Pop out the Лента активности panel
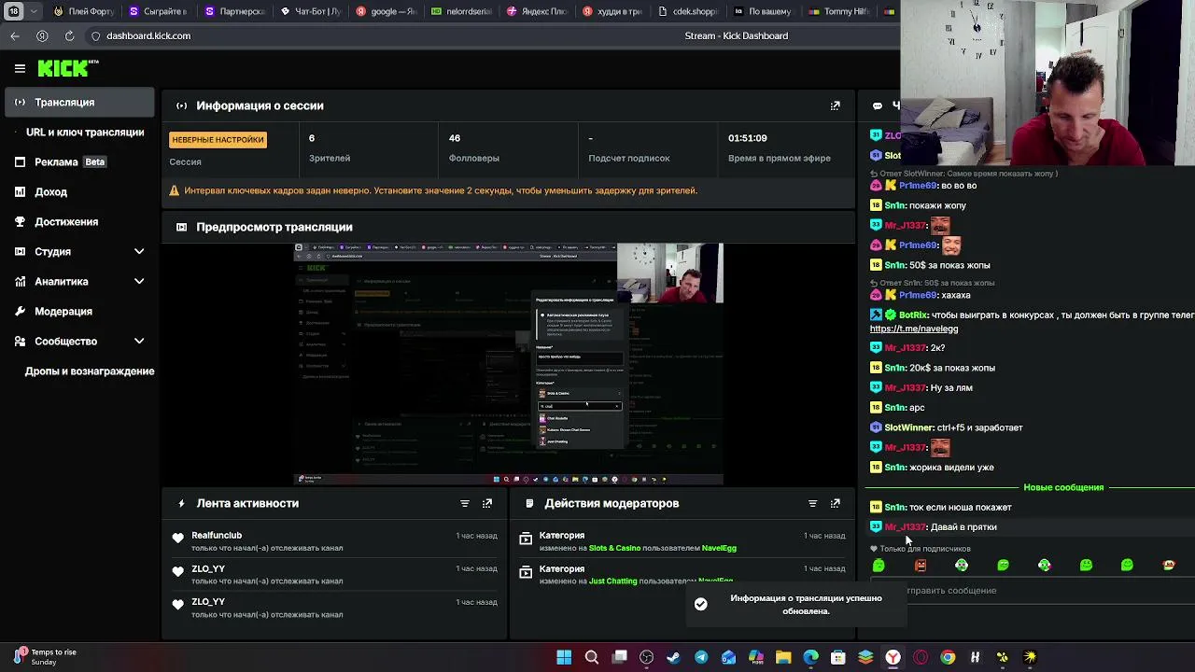The width and height of the screenshot is (1195, 672). pos(487,503)
